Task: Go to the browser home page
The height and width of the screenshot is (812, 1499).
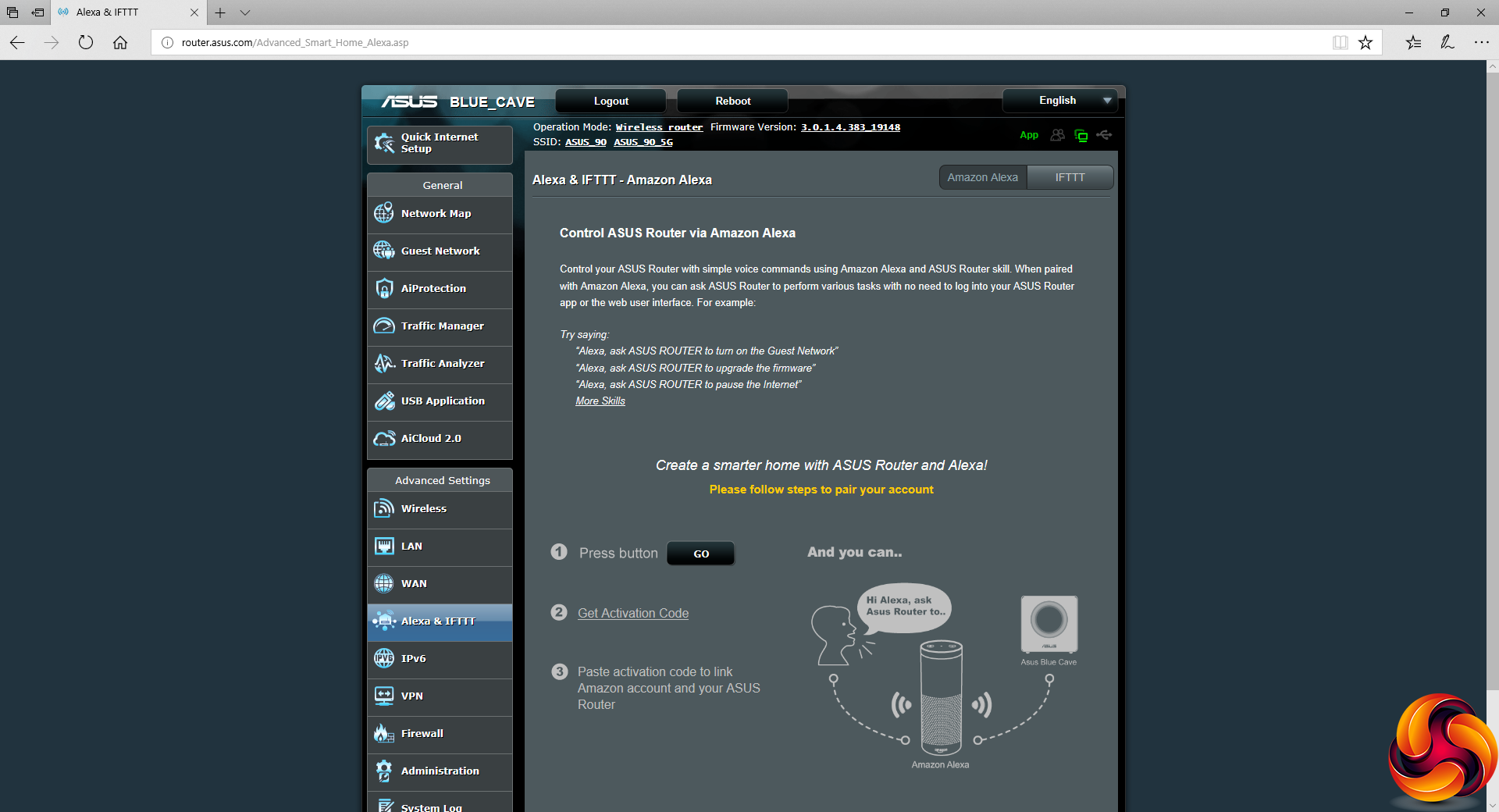Action: (x=120, y=42)
